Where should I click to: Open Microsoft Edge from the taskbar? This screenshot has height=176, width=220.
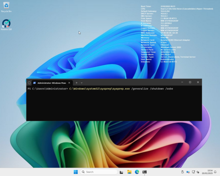[137, 172]
